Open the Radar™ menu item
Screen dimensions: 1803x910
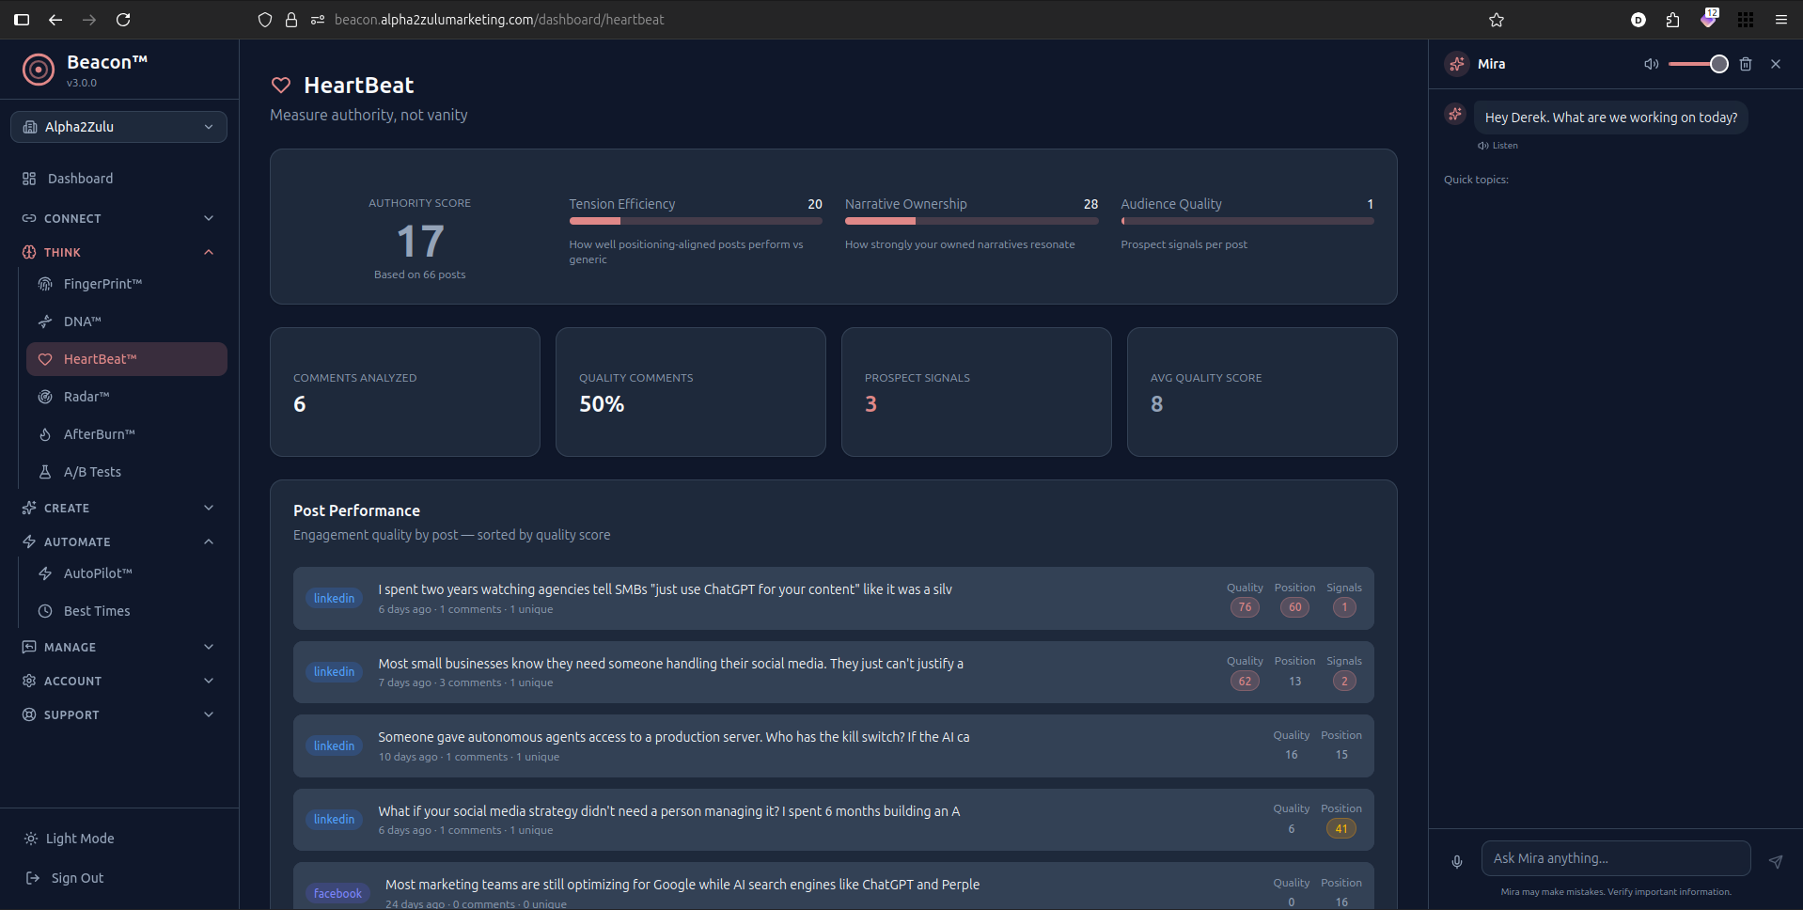tap(127, 397)
